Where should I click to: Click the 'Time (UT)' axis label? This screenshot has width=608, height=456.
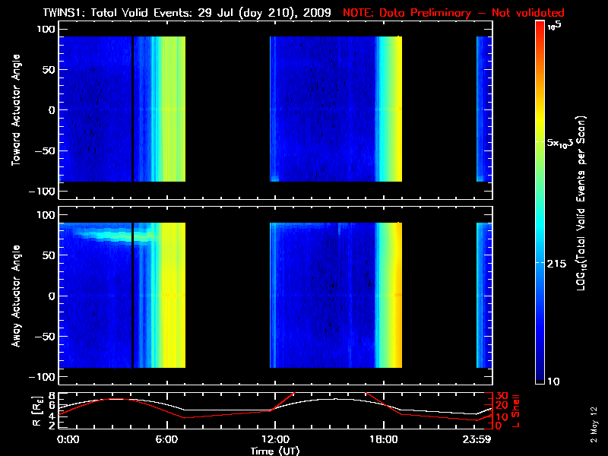click(275, 451)
